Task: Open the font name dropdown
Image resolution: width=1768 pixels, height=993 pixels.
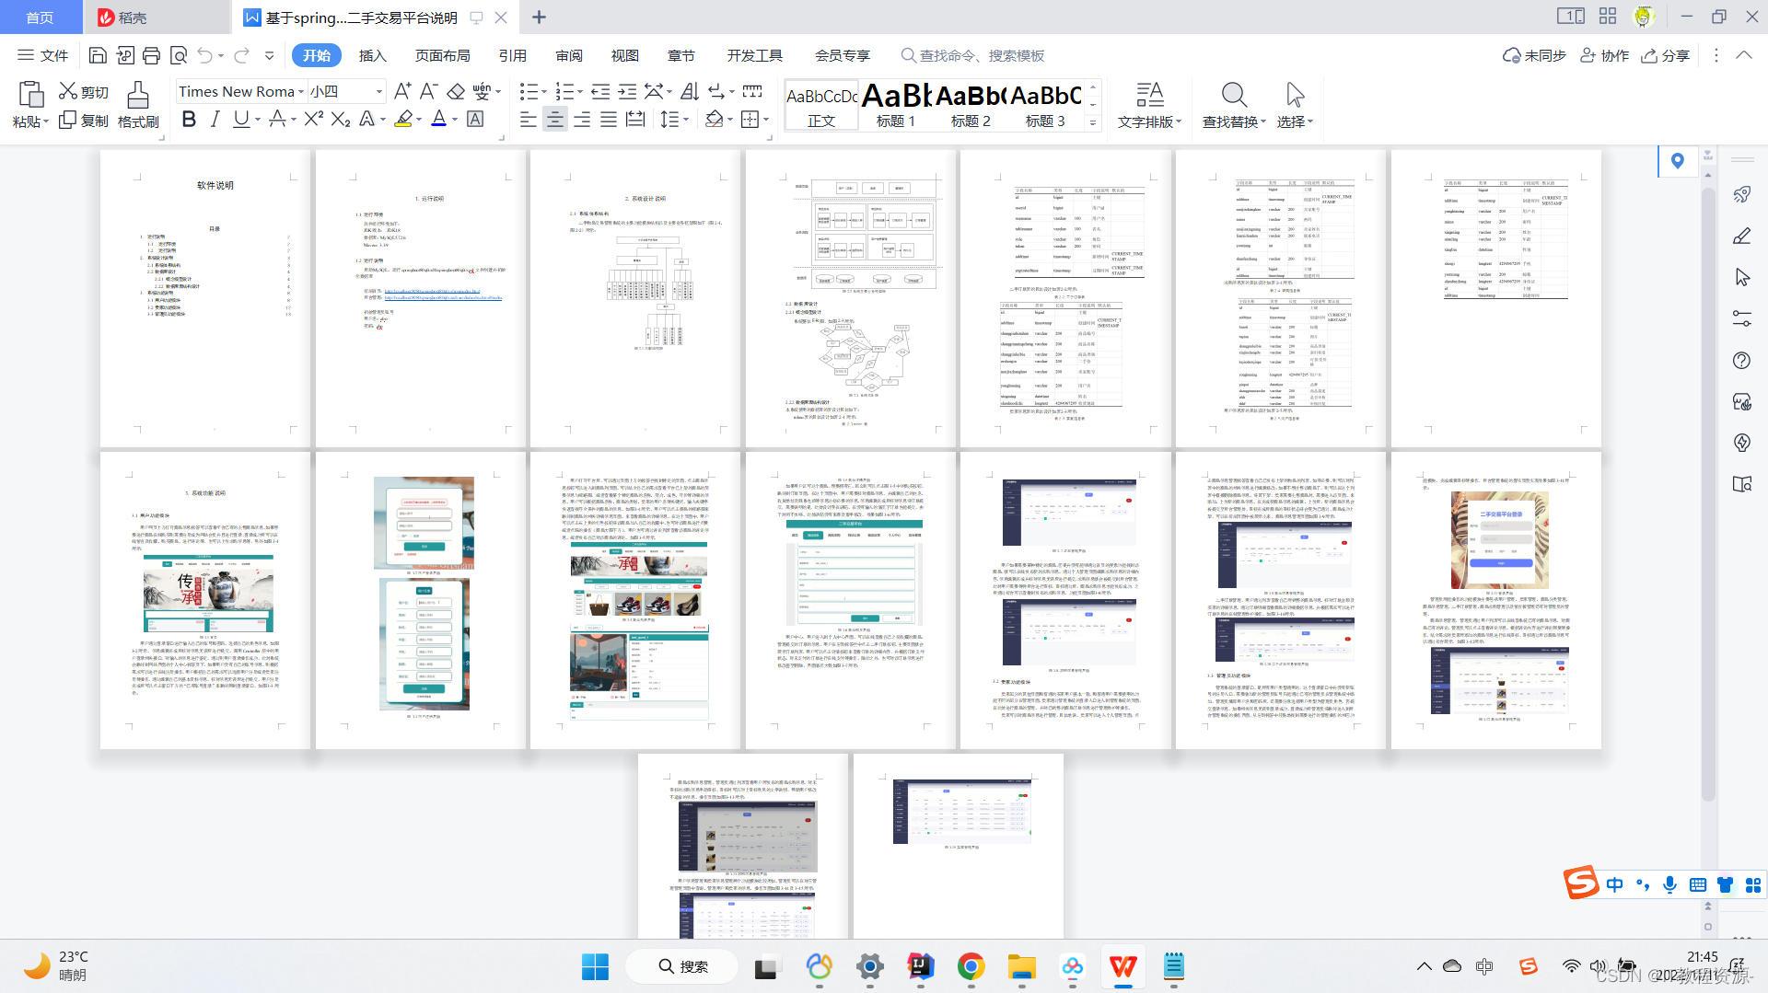Action: 301,91
